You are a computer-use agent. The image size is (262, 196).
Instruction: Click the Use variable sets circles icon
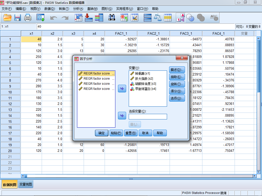point(190,18)
